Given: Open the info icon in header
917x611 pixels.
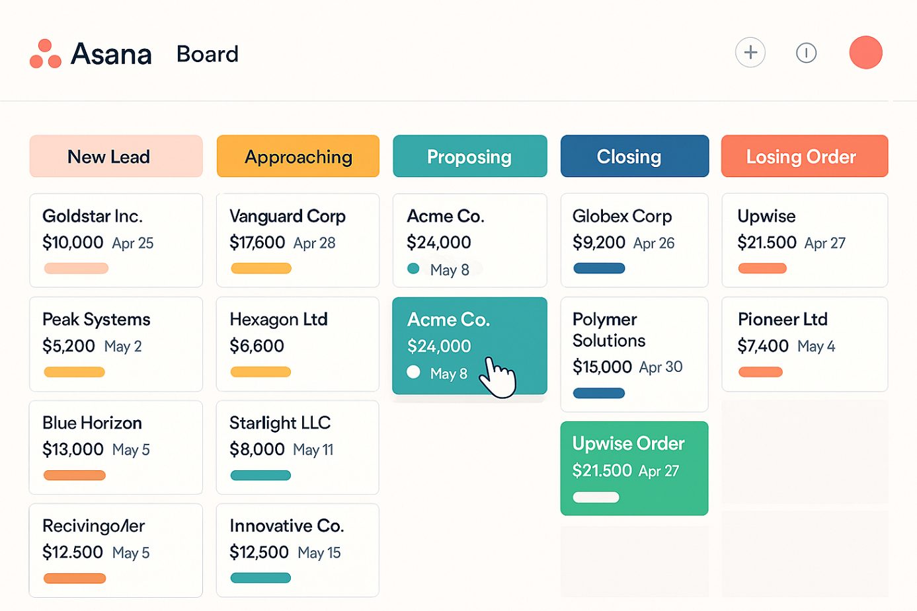Looking at the screenshot, I should 806,53.
